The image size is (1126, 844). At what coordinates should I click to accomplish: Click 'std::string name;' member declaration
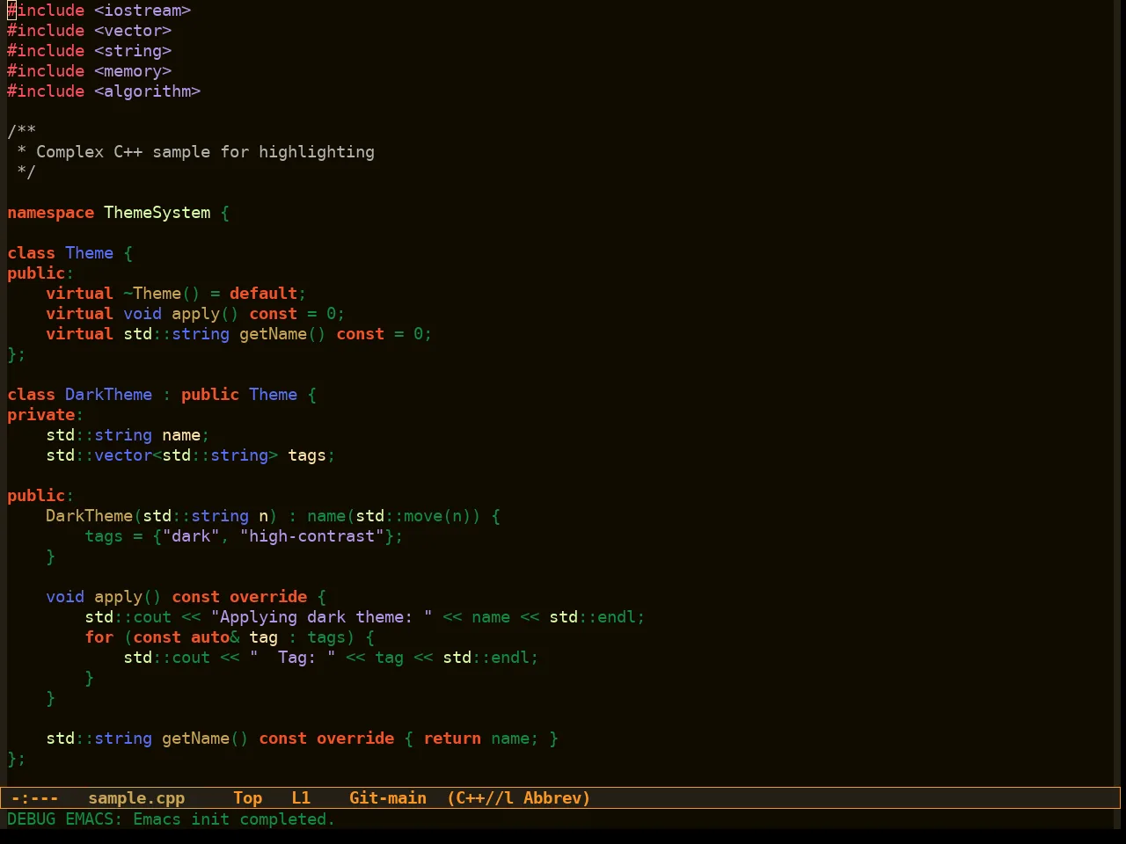(128, 435)
